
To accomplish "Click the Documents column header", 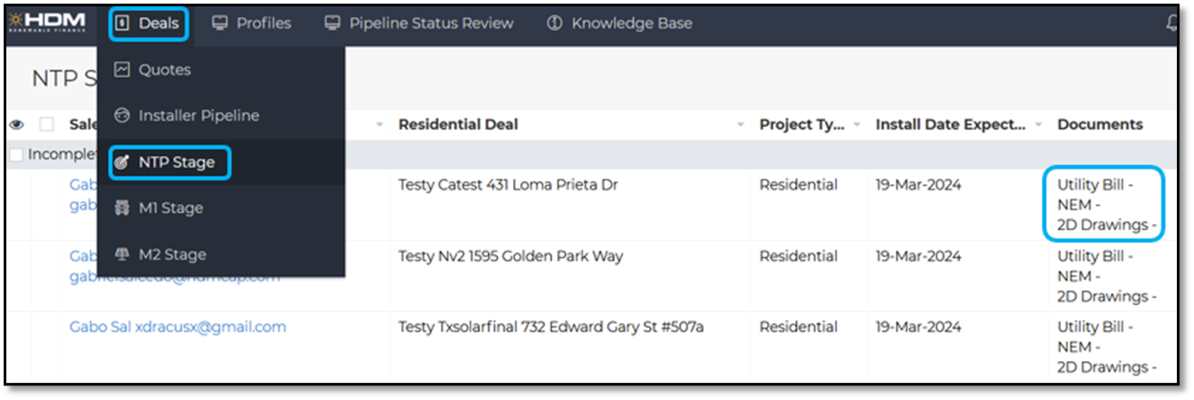I will (x=1100, y=124).
